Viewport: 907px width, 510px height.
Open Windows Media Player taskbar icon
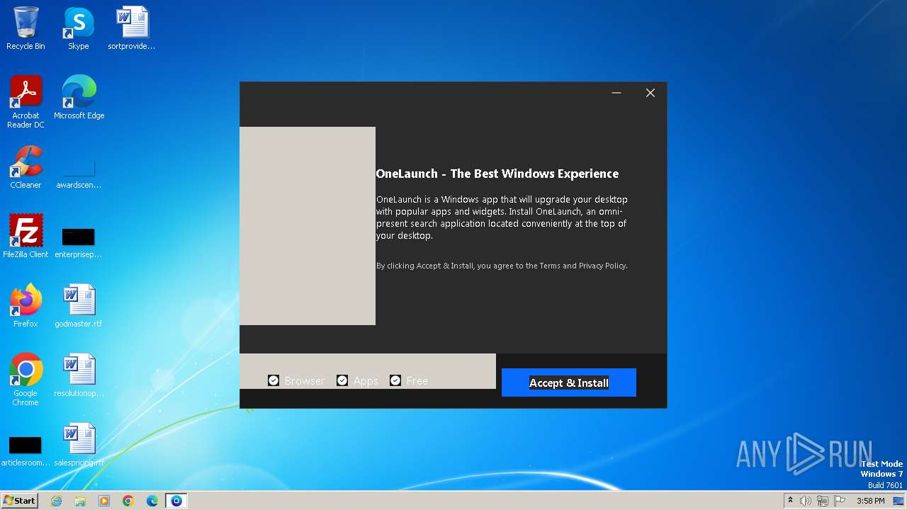pos(104,501)
